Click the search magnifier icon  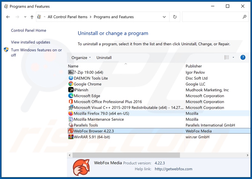pos(244,17)
